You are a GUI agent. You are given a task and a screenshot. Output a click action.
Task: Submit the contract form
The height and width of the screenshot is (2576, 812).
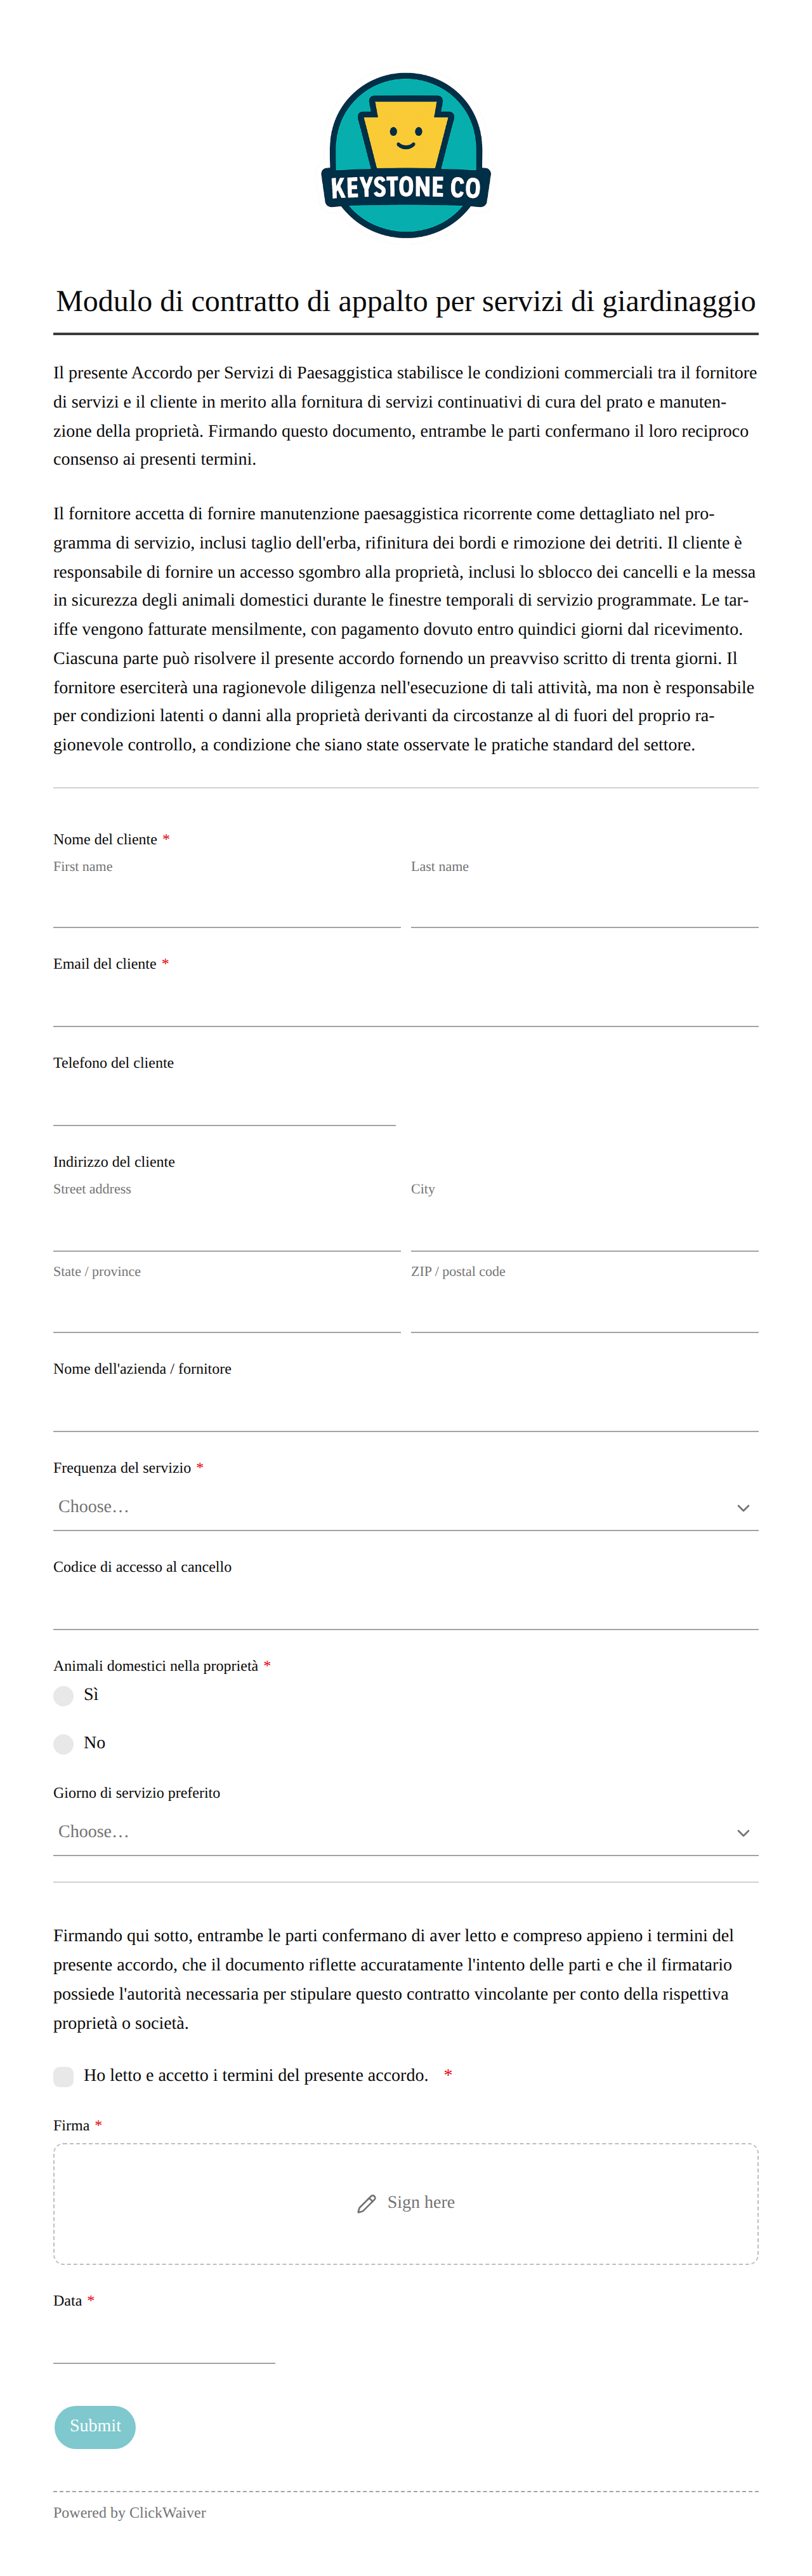95,2426
